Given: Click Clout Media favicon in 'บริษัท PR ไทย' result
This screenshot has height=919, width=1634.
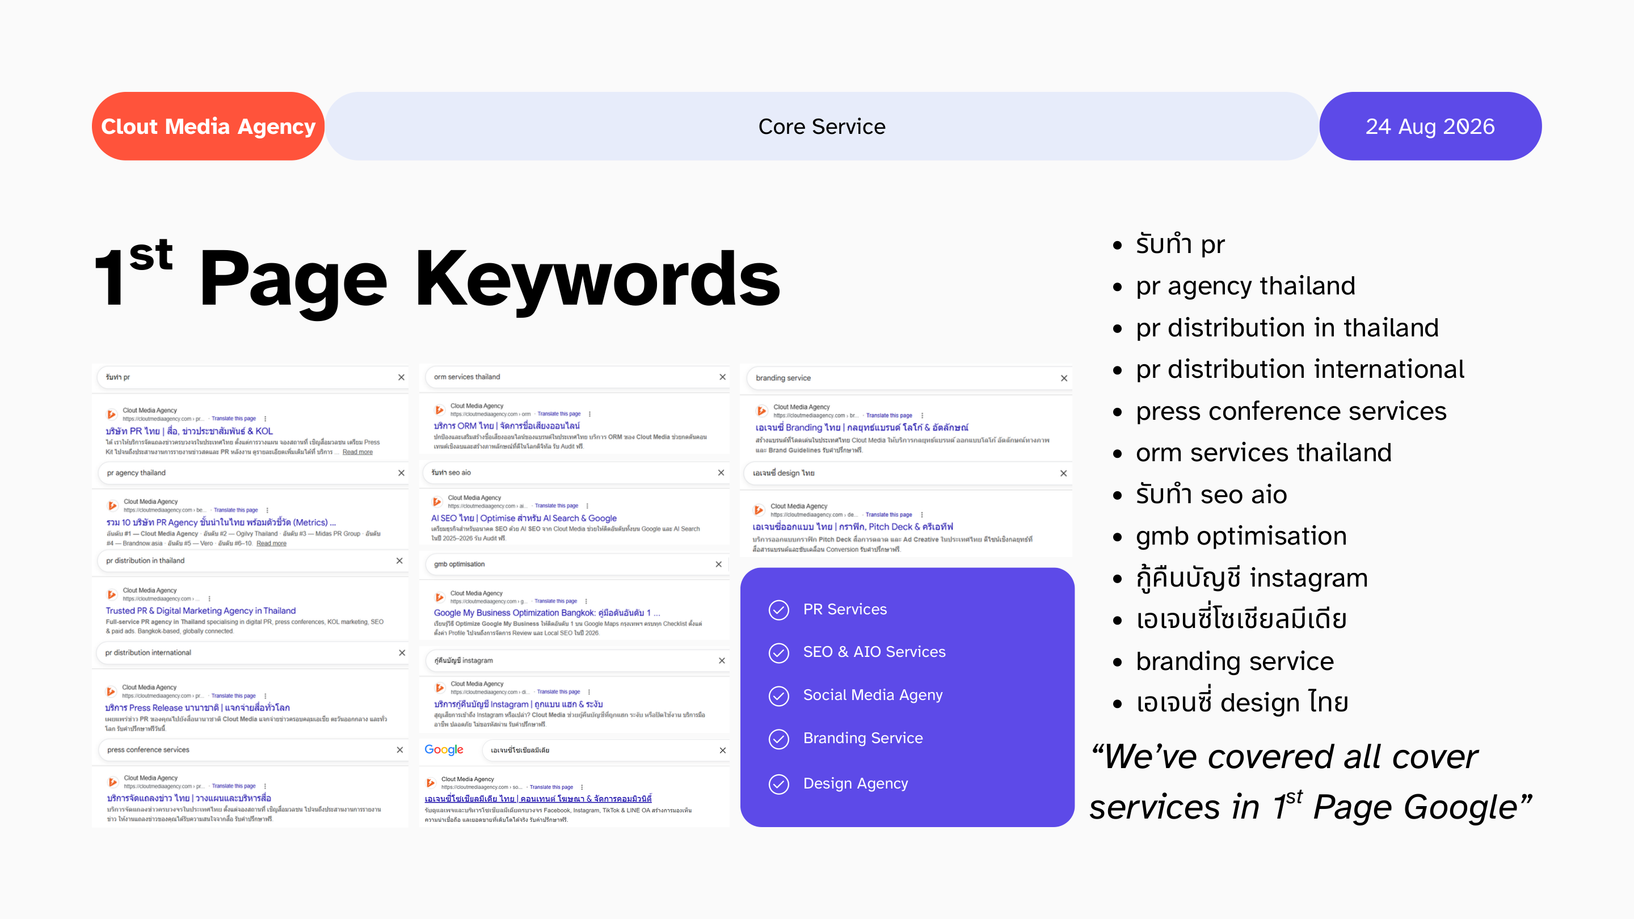Looking at the screenshot, I should tap(112, 414).
